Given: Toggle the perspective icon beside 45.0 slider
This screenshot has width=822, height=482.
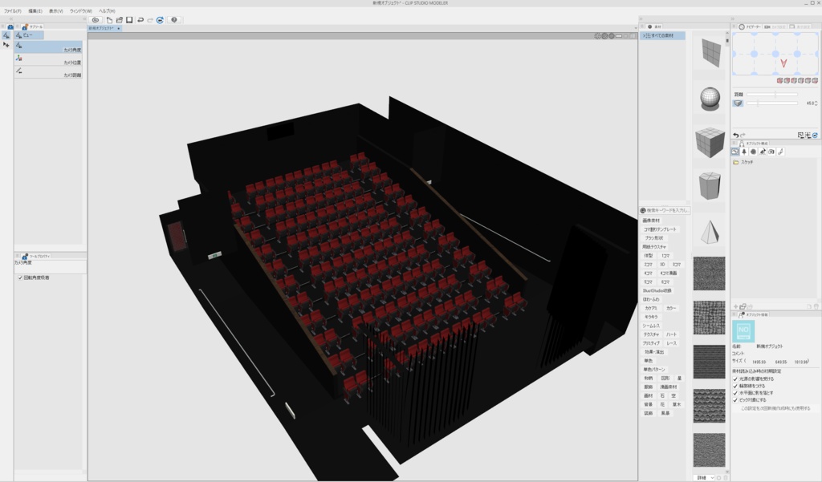Looking at the screenshot, I should (x=739, y=103).
